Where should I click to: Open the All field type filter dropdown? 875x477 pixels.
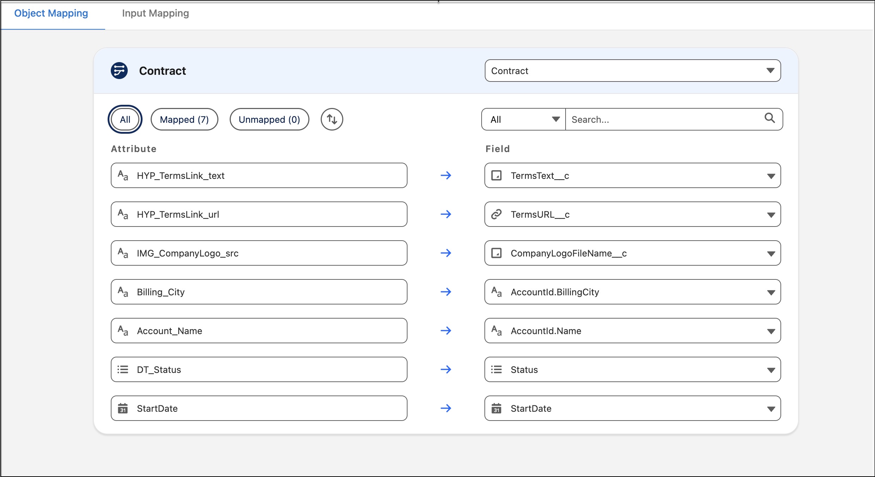click(524, 119)
